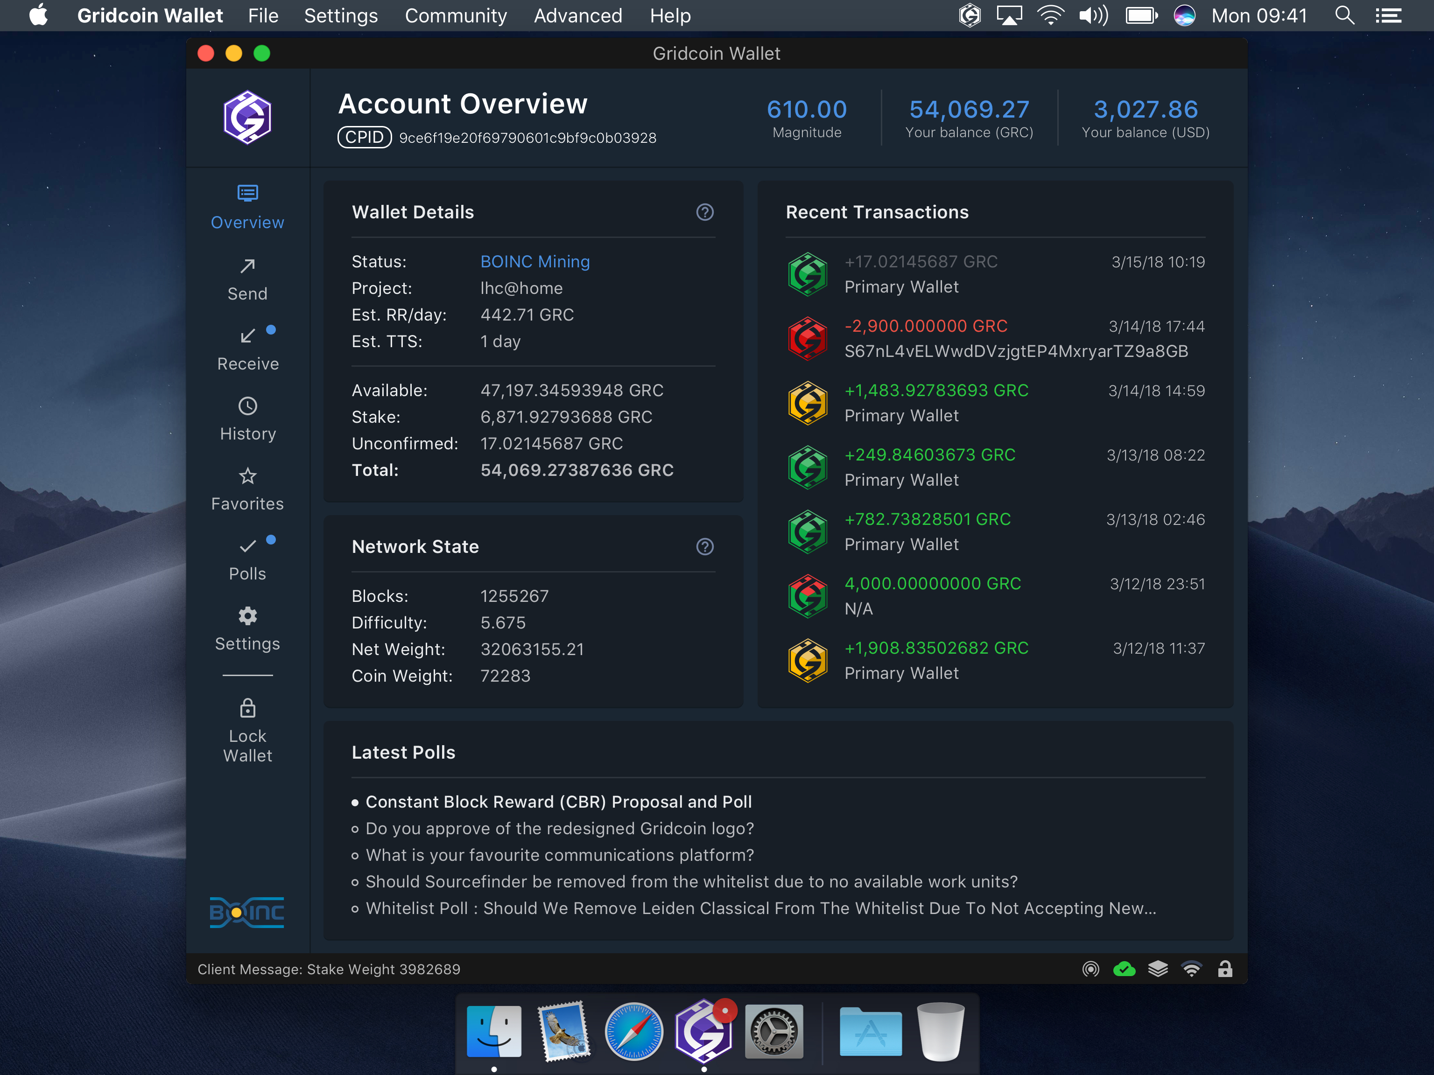Open the Community menu
This screenshot has width=1434, height=1075.
(456, 15)
